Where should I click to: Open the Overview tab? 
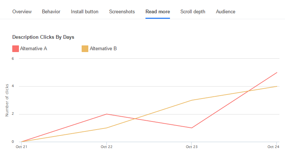[x=22, y=11]
